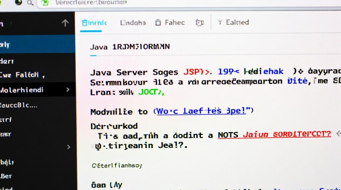The height and width of the screenshot is (190, 341).
Task: Click the arrow icon after the red link
Action: pyautogui.click(x=338, y=134)
